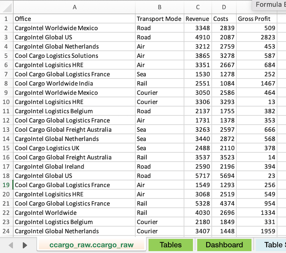Open the Dashboard sheet tab

(x=224, y=245)
